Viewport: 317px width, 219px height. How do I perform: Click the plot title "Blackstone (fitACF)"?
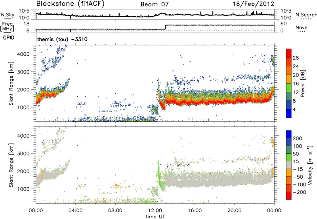click(x=70, y=4)
